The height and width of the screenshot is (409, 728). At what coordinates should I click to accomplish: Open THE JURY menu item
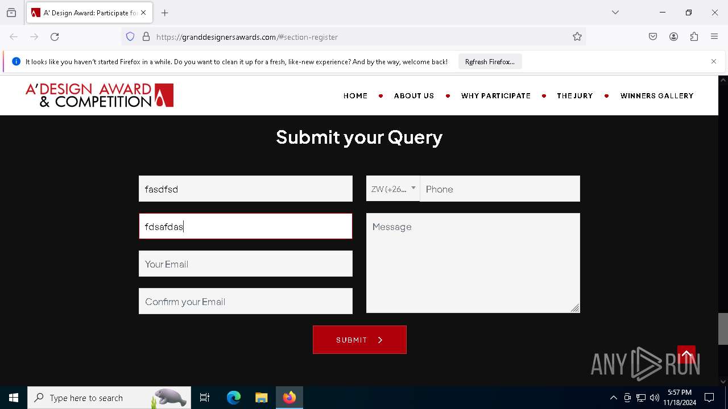click(x=575, y=95)
